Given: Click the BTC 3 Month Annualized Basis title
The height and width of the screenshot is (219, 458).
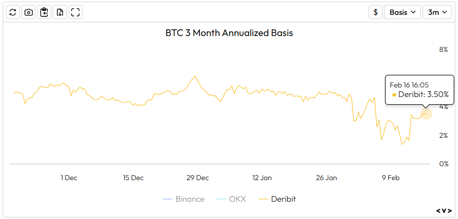Looking at the screenshot, I should click(x=229, y=33).
